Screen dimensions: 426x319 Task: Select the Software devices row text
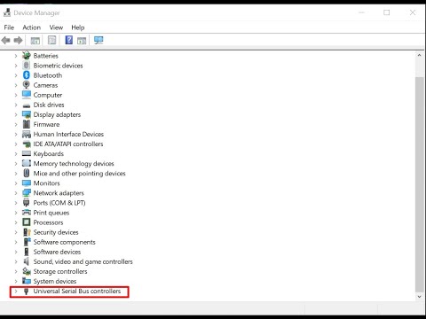pyautogui.click(x=57, y=252)
